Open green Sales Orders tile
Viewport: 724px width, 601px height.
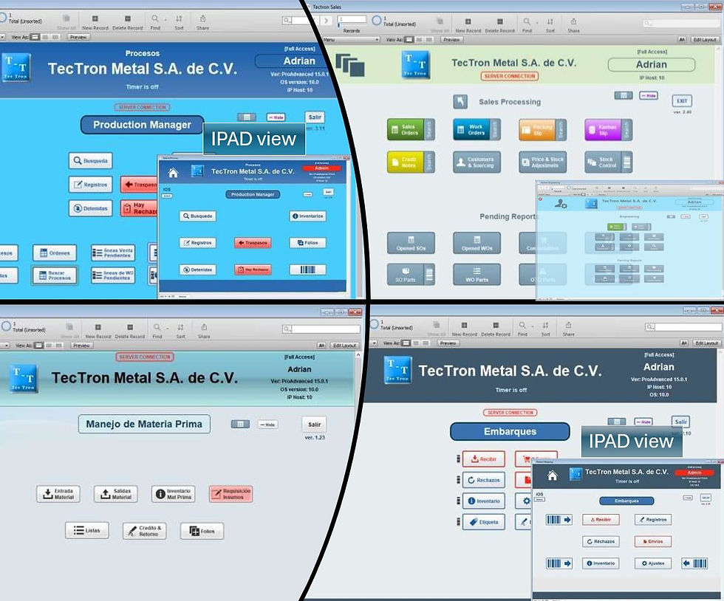(x=406, y=130)
